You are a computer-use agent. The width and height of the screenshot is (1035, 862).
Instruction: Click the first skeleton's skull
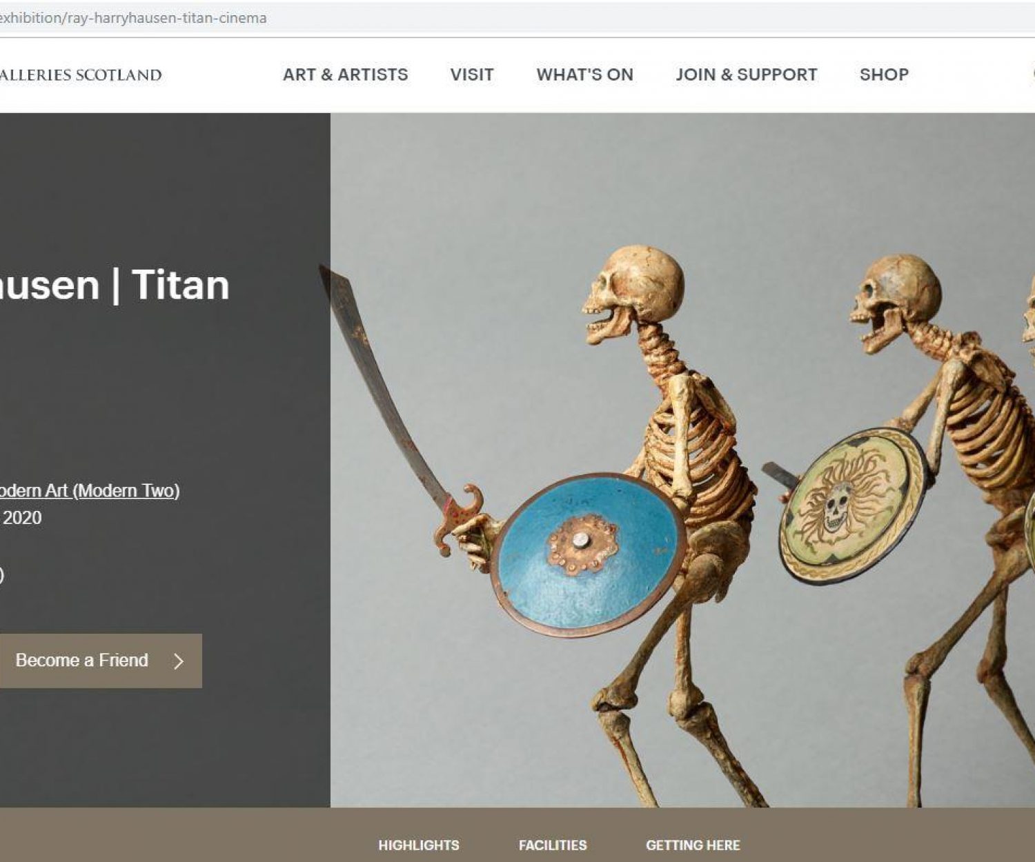click(633, 294)
